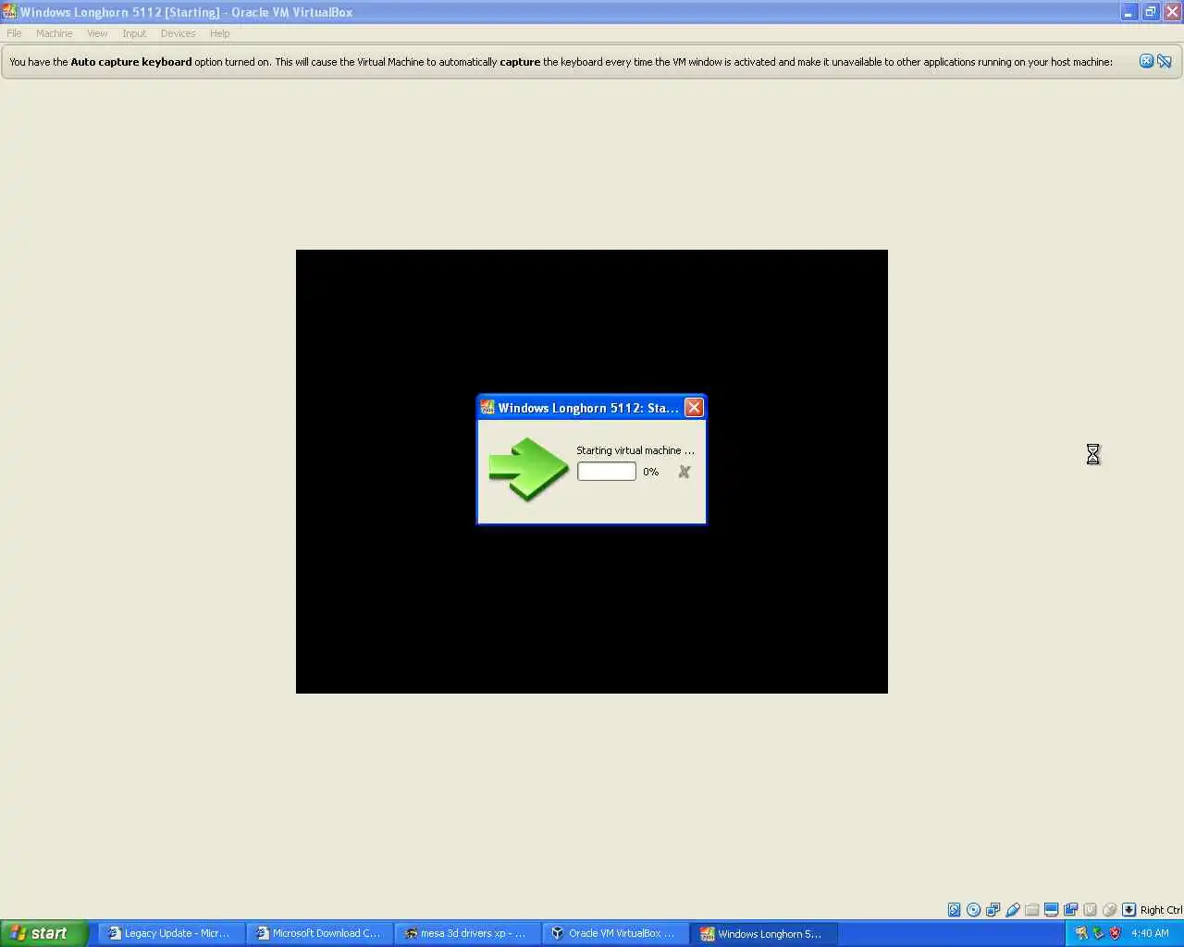The height and width of the screenshot is (947, 1184).
Task: Click the optical disk status icon
Action: click(x=973, y=910)
